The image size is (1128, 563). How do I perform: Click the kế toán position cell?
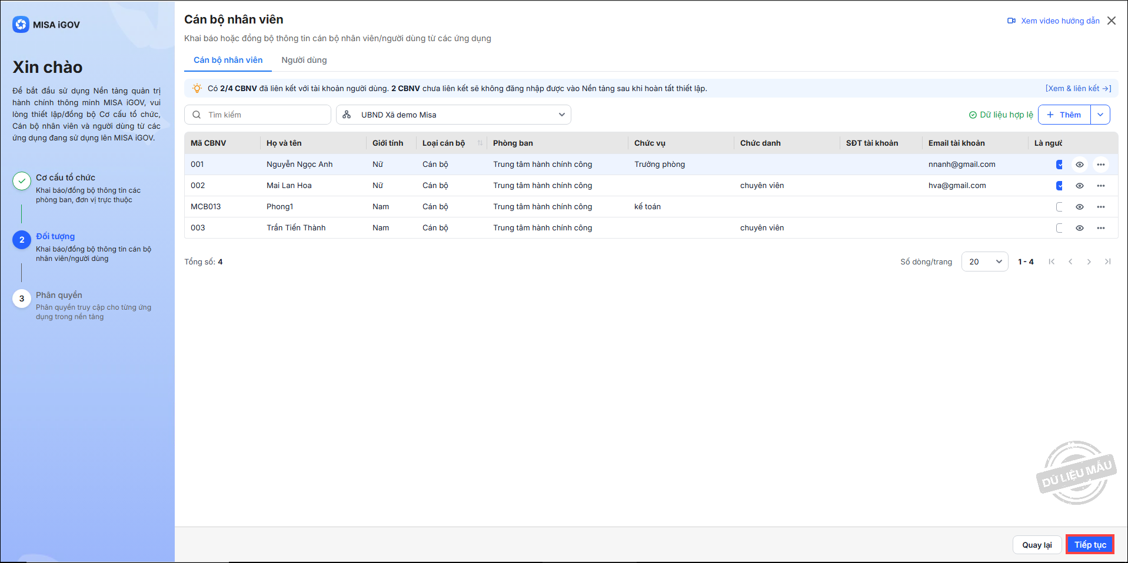[x=647, y=207]
